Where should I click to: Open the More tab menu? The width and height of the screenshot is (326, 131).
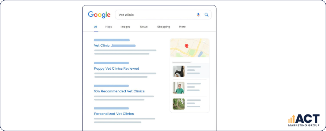coord(182,27)
